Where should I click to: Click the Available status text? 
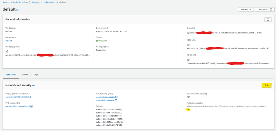tap(103, 41)
